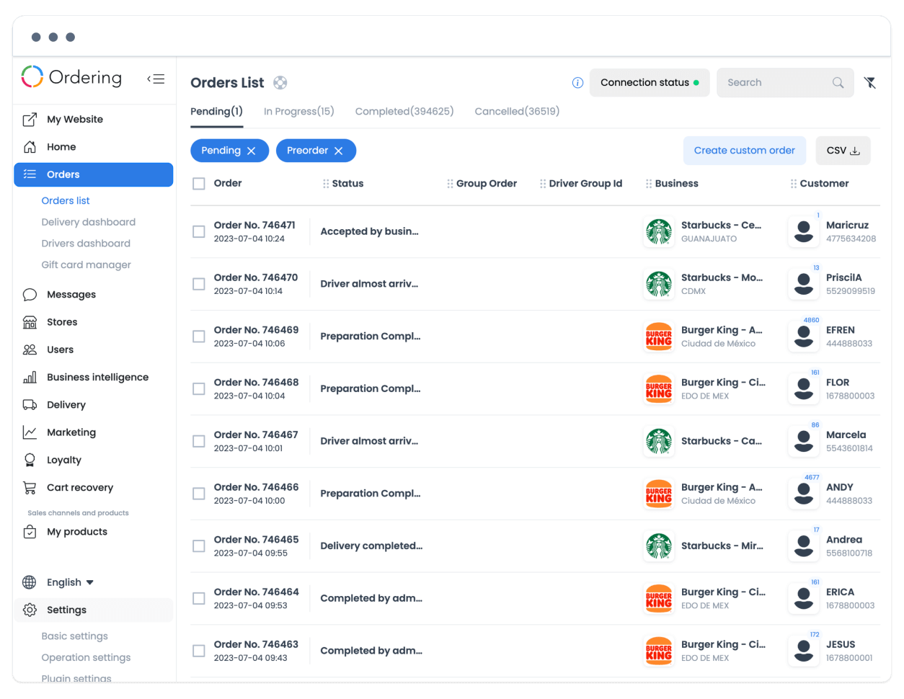
Task: Open the Cancelled(36519) tab
Action: tap(517, 111)
